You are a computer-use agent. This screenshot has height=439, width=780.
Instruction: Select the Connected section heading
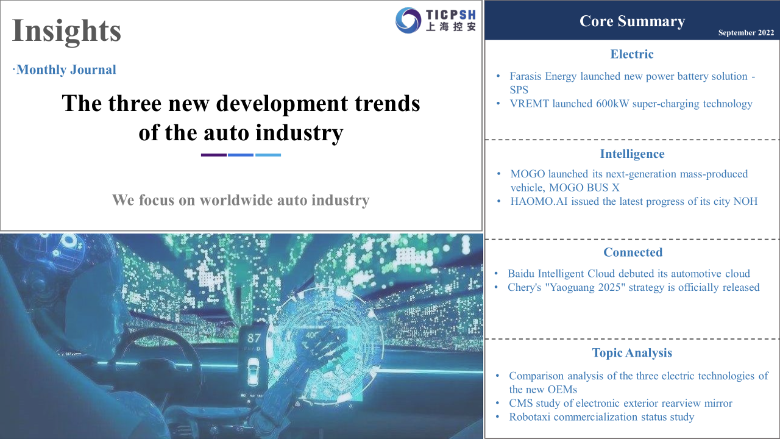pyautogui.click(x=633, y=252)
